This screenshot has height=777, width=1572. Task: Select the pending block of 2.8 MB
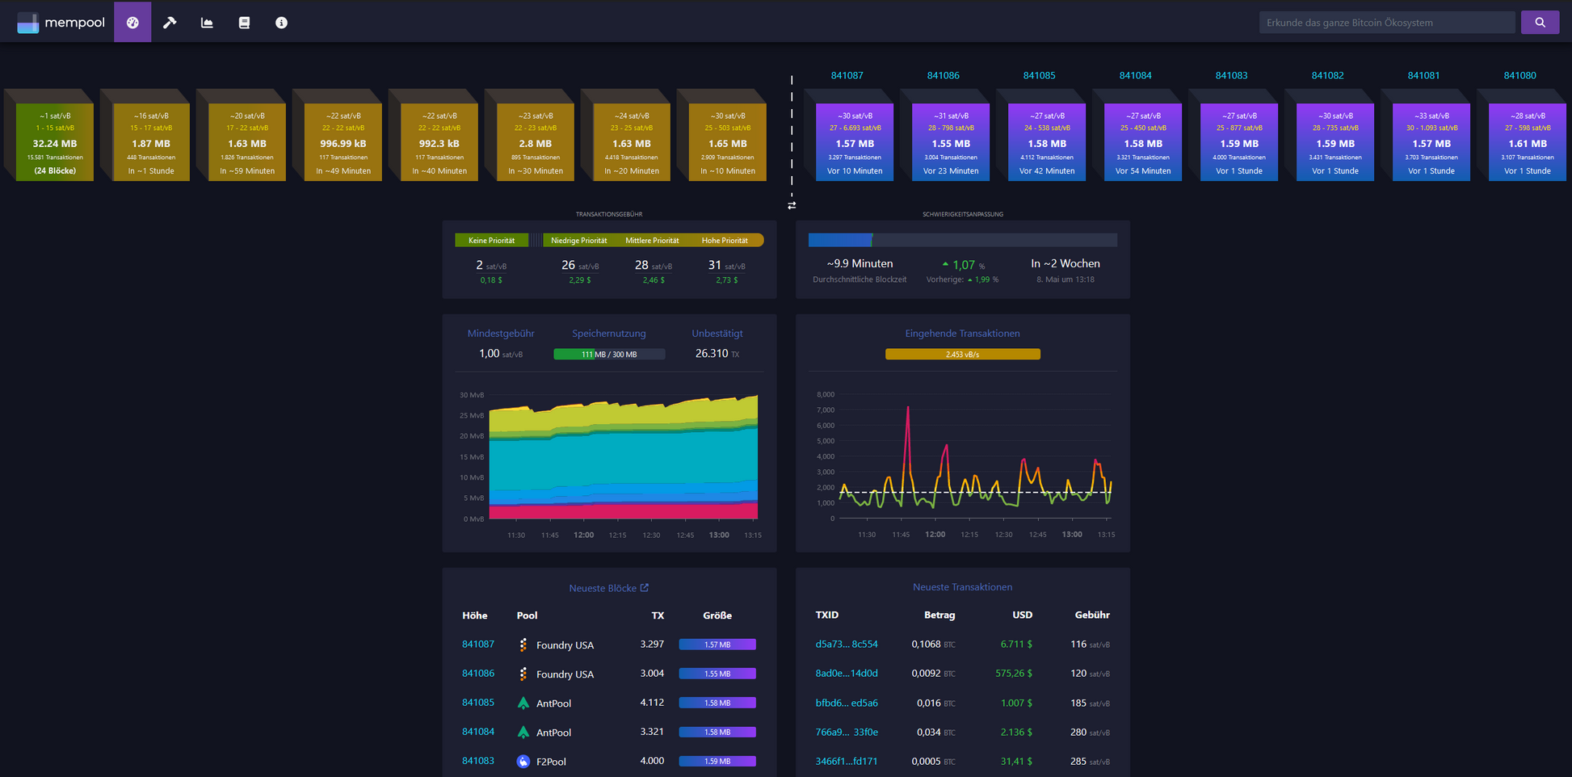pyautogui.click(x=535, y=142)
